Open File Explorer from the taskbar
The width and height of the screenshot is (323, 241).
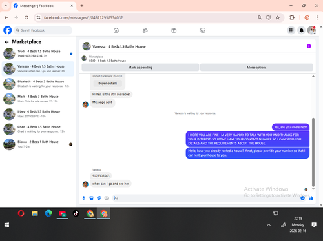[35, 213]
